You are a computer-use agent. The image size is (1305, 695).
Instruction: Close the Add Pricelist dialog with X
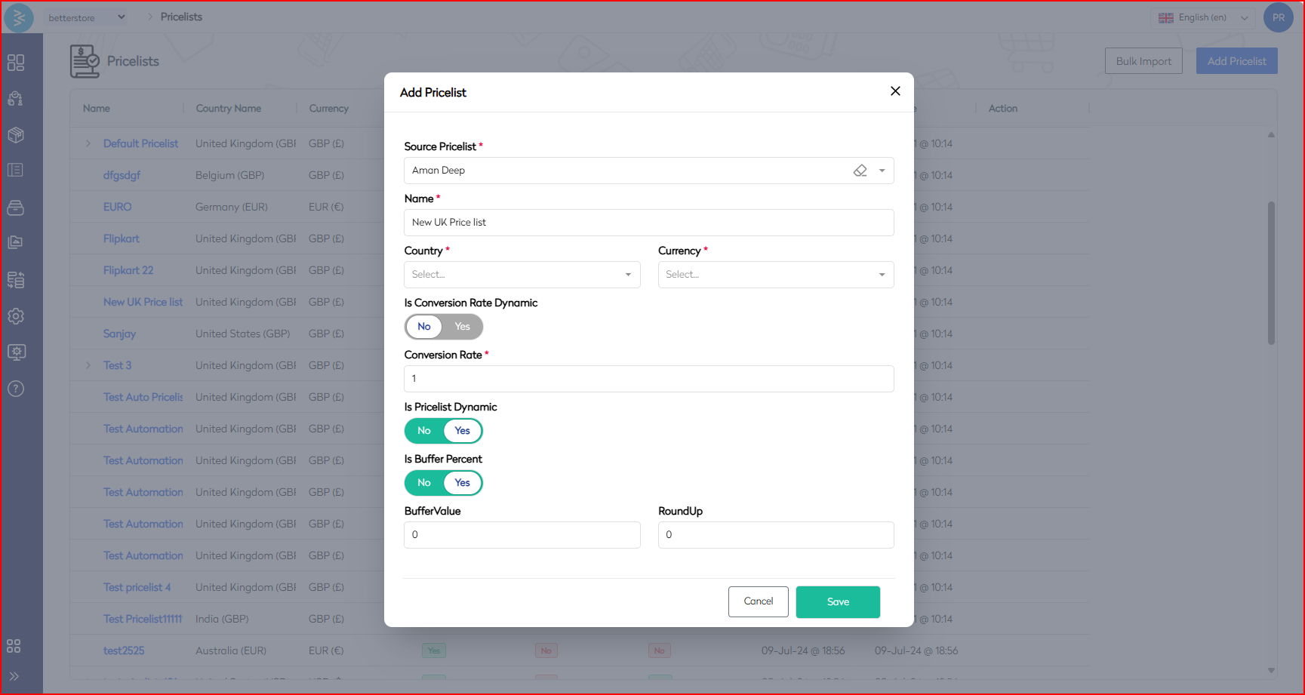(895, 91)
